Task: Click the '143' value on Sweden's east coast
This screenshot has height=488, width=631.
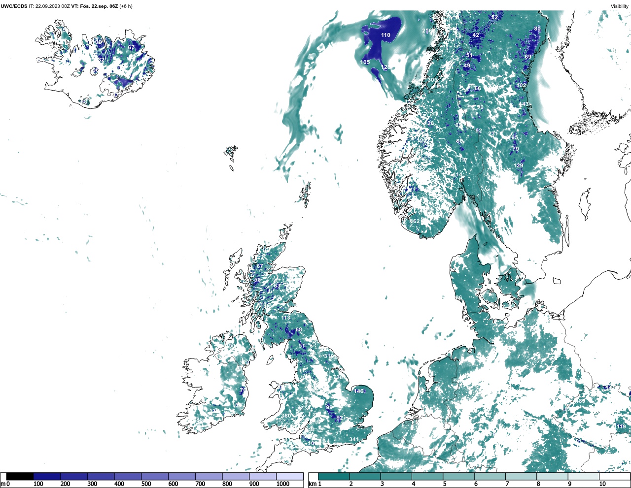Action: [524, 104]
